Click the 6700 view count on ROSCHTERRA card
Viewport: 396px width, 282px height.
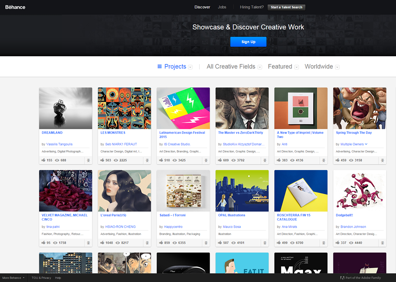point(299,243)
